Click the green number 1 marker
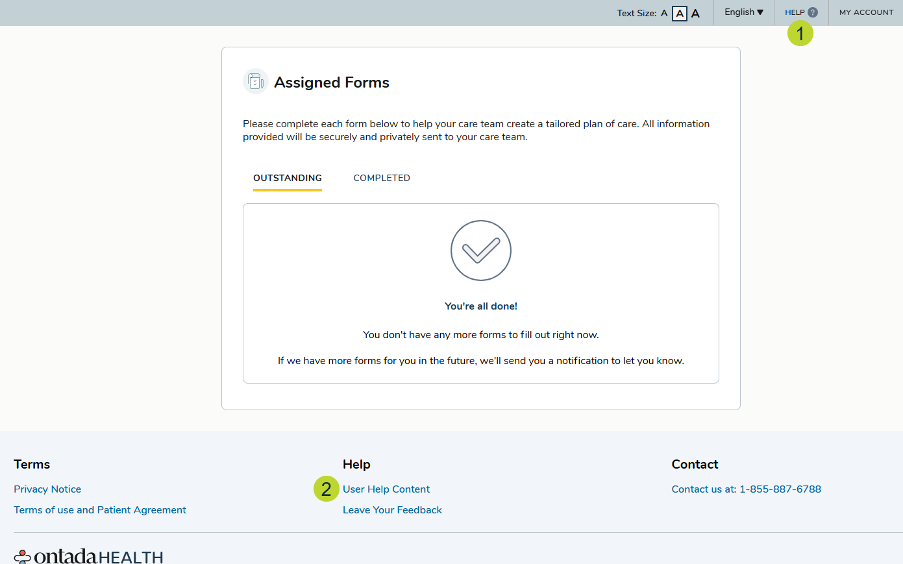 pyautogui.click(x=800, y=33)
